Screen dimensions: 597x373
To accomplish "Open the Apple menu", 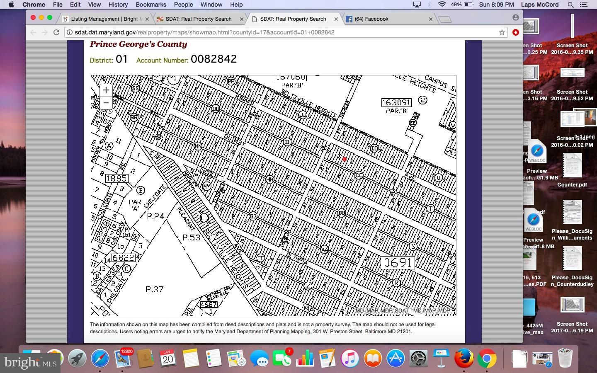I will (x=11, y=5).
